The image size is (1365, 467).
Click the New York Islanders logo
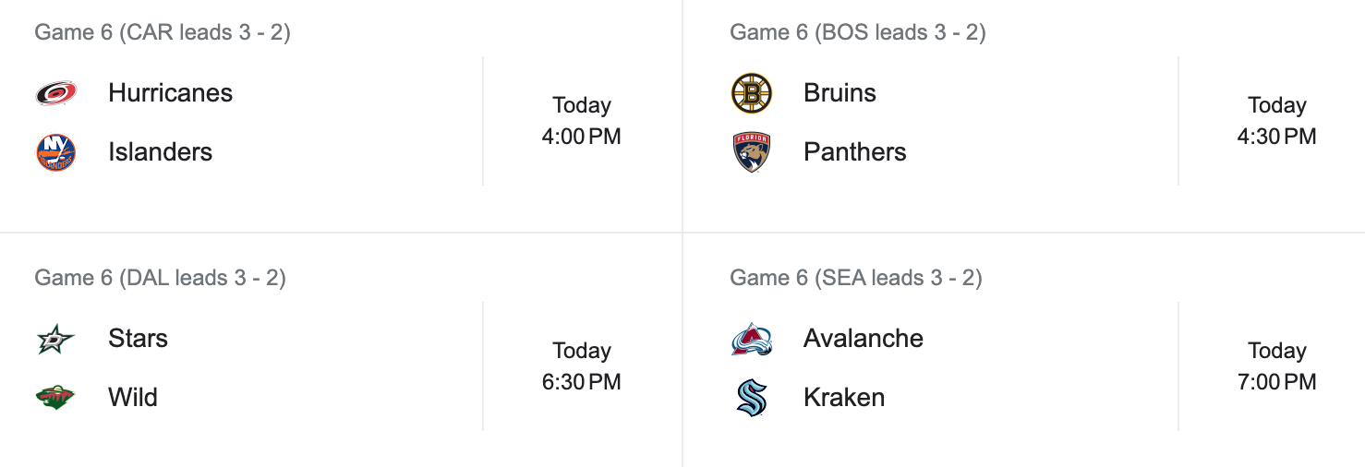56,152
